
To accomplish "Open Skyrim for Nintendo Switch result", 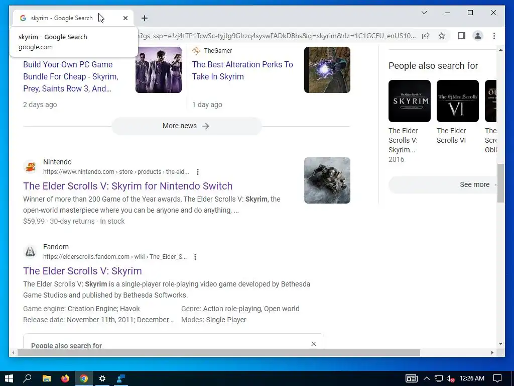I will 128,186.
